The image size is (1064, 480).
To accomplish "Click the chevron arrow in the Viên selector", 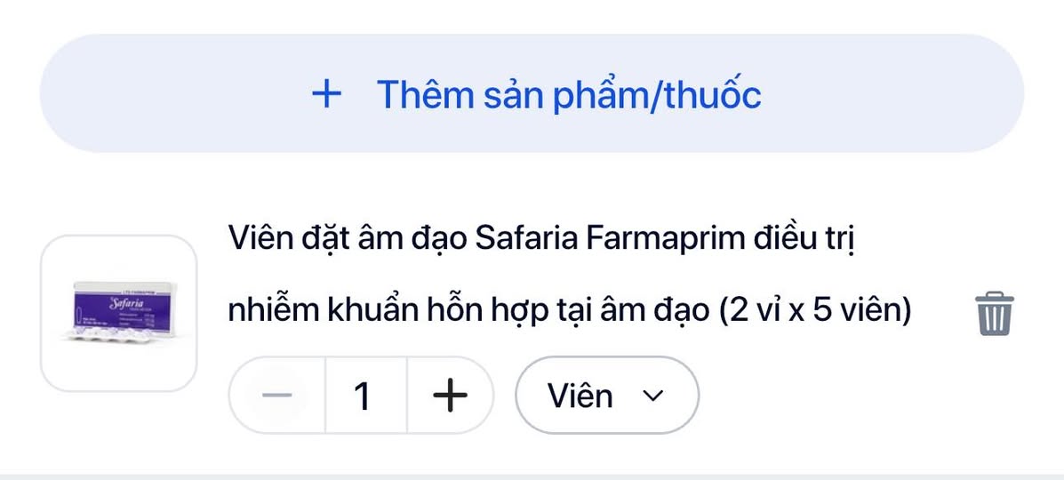I will tap(653, 396).
